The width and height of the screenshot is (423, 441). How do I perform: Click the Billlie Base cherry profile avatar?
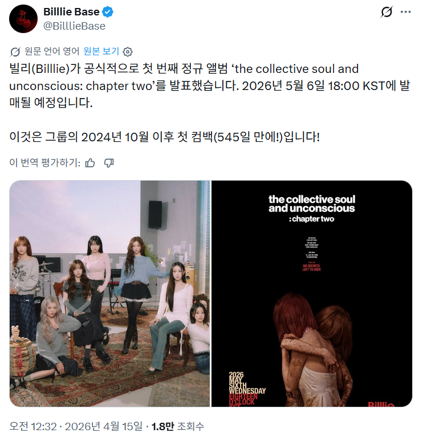23,19
